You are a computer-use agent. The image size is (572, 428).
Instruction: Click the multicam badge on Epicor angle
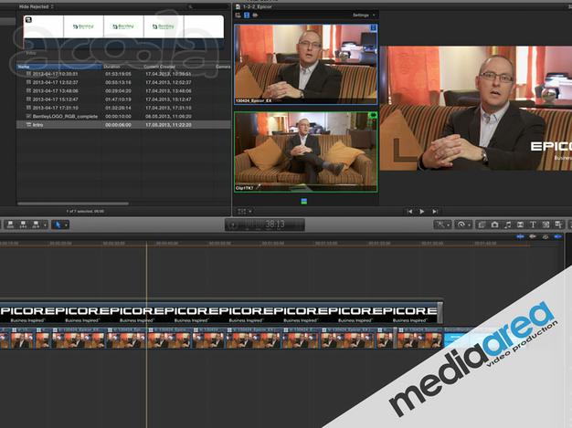coord(373,27)
